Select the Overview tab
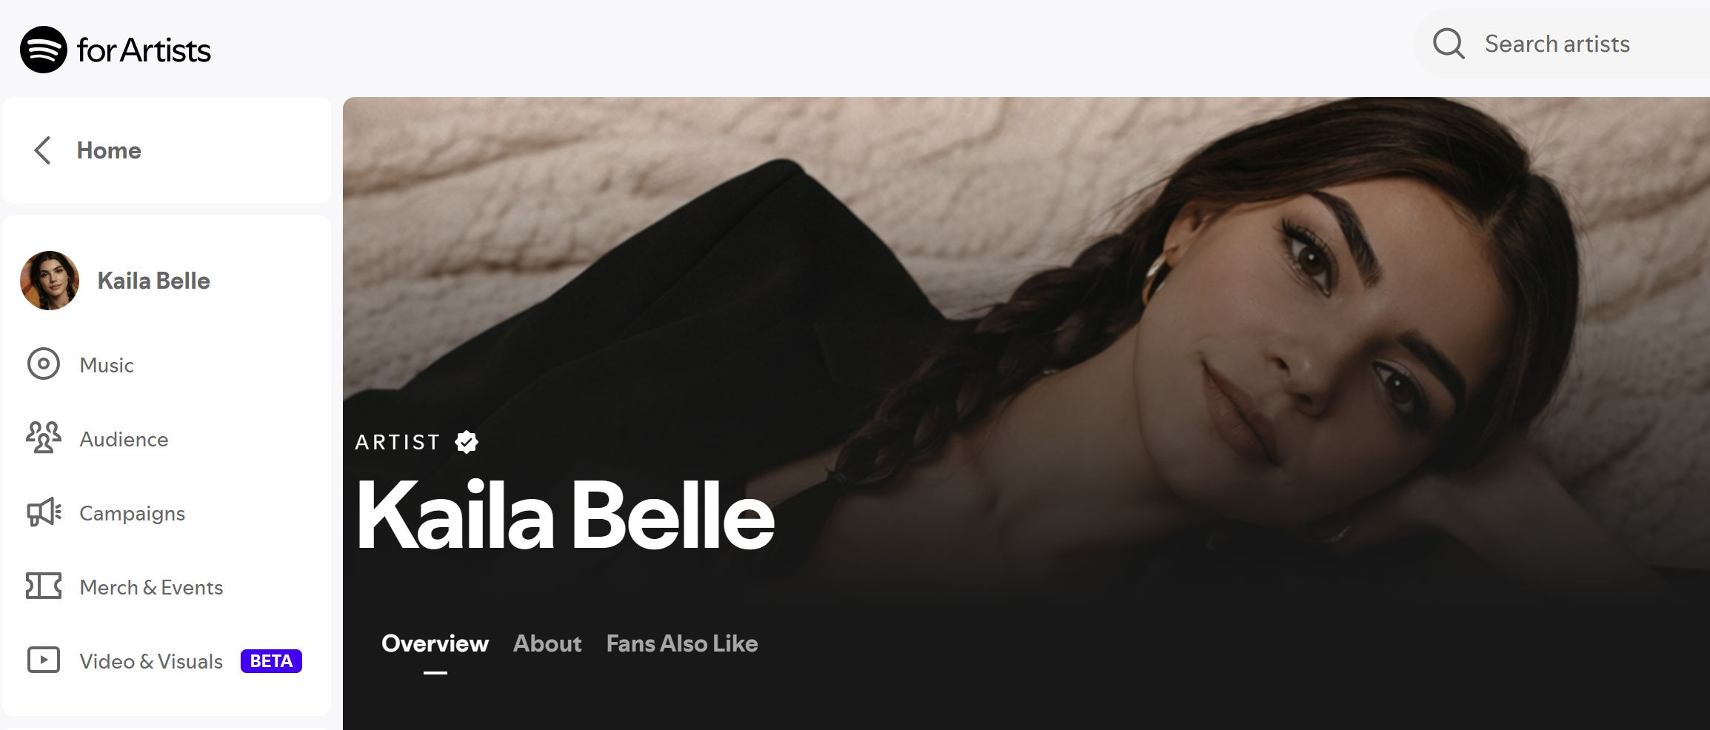1710x730 pixels. point(435,643)
